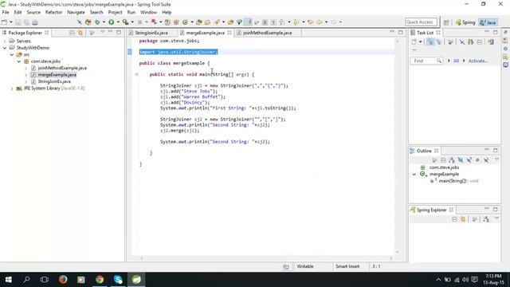
Task: Click the Run External Tools icon
Action: pos(125,22)
